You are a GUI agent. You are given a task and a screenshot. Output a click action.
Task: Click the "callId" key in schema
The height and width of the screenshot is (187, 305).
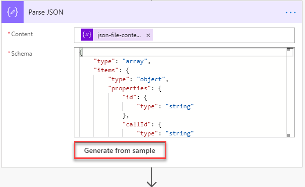pyautogui.click(x=137, y=124)
